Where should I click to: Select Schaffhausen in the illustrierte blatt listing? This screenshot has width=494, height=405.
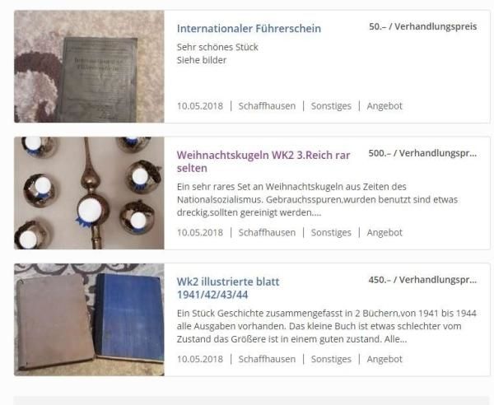[267, 359]
